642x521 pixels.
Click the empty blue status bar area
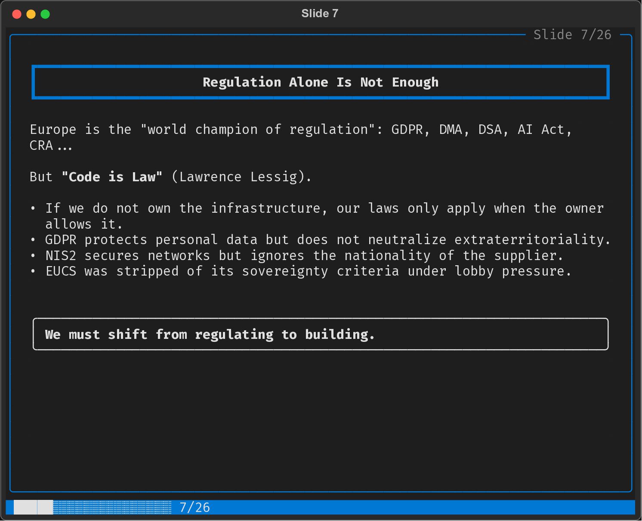tap(422, 507)
